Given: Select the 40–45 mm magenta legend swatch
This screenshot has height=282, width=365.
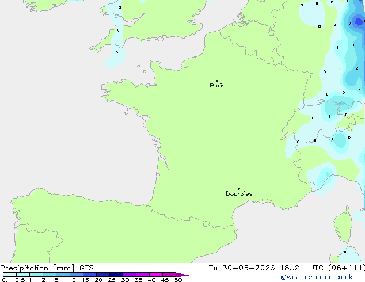Looking at the screenshot, I should (156, 275).
